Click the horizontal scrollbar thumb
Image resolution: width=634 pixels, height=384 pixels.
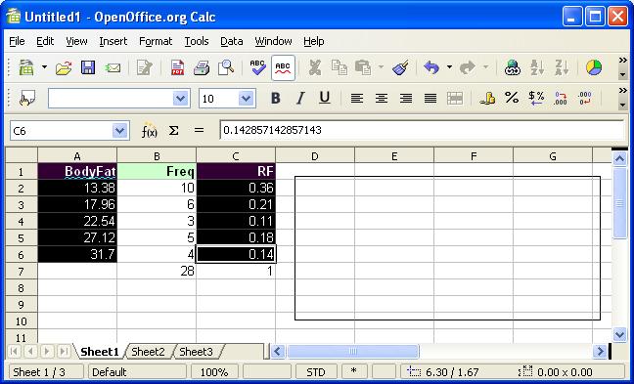click(x=353, y=352)
